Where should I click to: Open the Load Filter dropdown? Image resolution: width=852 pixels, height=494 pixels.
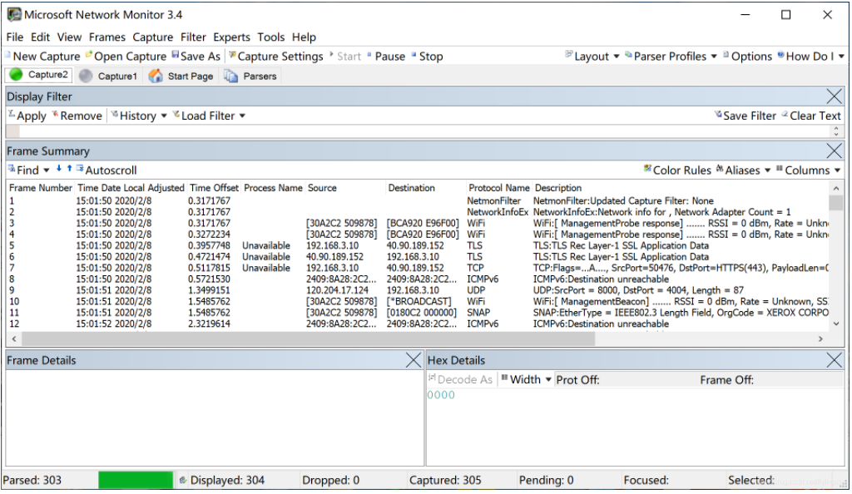pos(209,116)
